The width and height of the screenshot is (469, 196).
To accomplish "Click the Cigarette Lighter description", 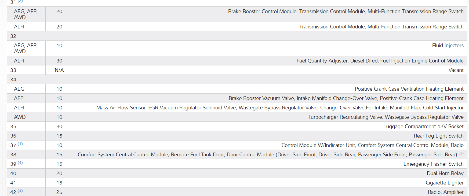I will 444,183.
